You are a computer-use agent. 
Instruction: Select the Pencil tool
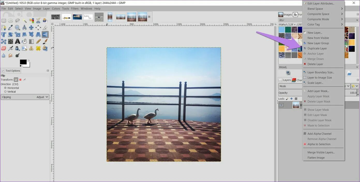(38, 41)
